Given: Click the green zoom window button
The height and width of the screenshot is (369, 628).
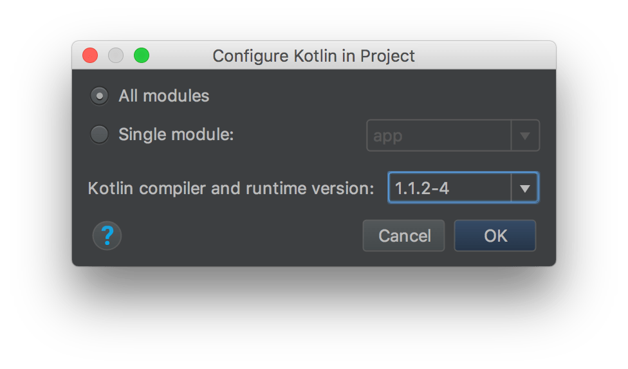Looking at the screenshot, I should (142, 56).
